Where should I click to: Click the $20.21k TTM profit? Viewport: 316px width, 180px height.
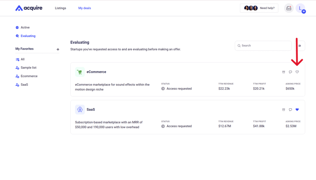(259, 89)
